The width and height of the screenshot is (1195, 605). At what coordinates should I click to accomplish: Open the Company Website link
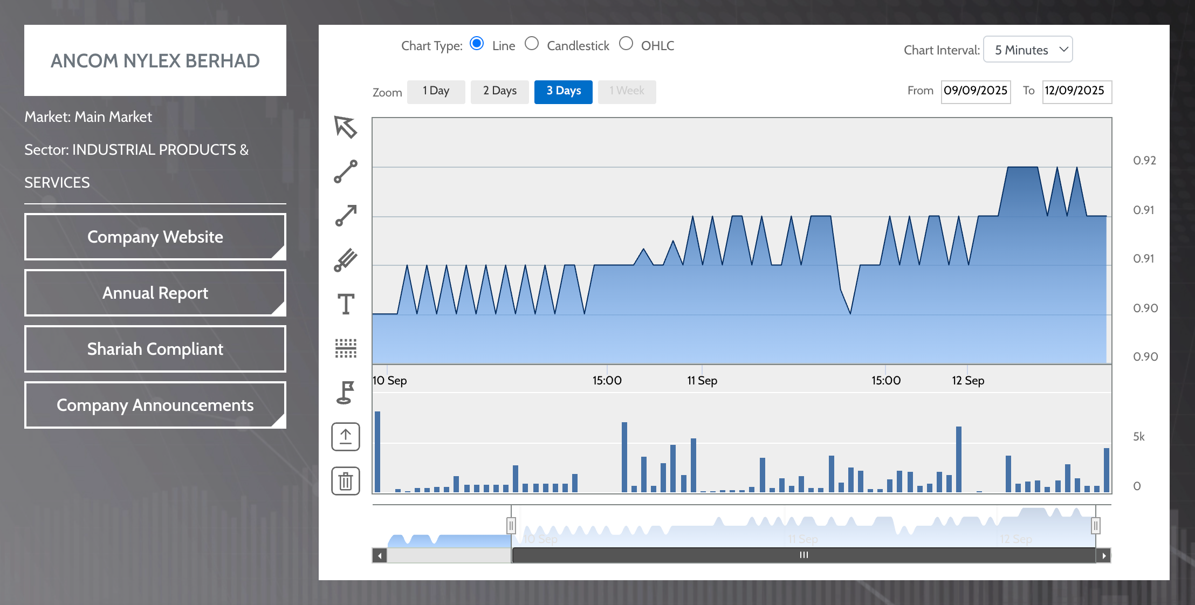tap(155, 237)
